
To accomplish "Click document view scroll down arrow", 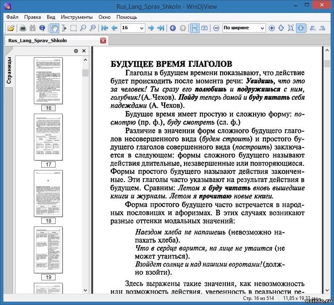I will [x=327, y=290].
